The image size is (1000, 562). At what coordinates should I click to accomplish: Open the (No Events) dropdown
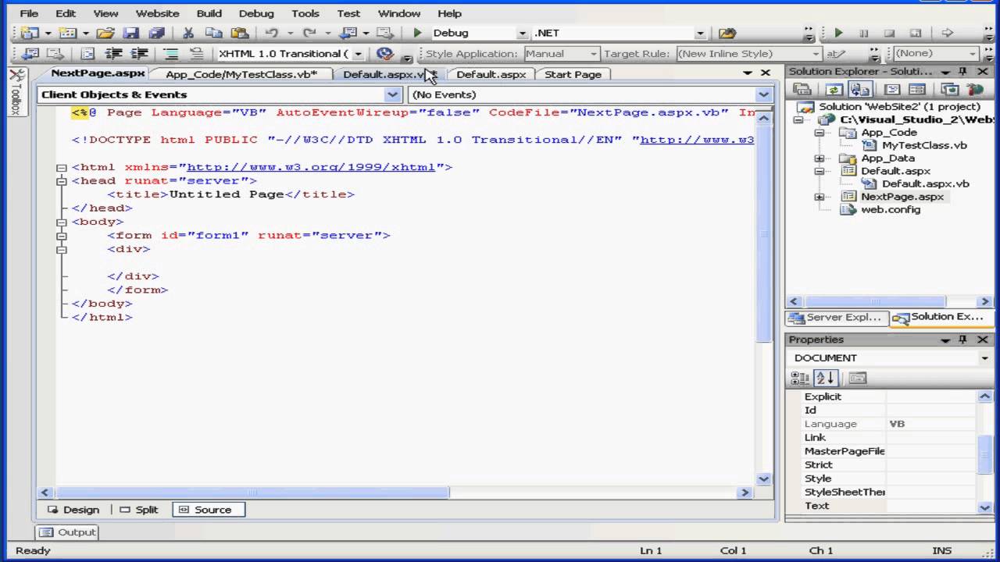pyautogui.click(x=763, y=94)
